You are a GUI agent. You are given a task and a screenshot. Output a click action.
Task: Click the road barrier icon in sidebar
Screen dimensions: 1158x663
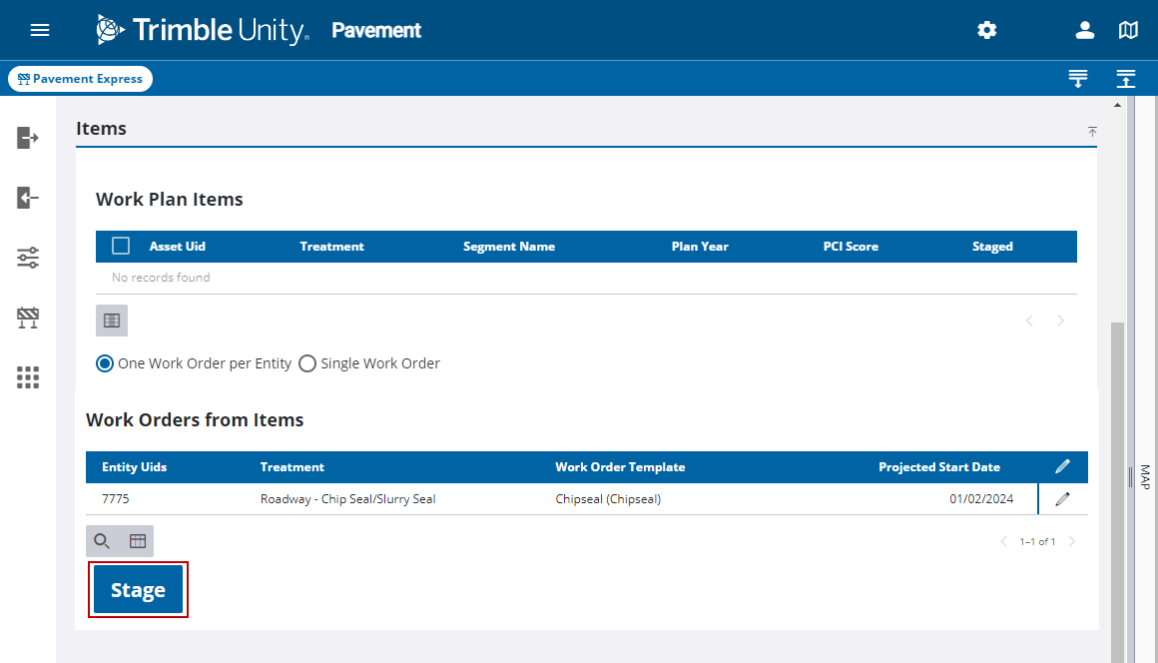pos(28,319)
